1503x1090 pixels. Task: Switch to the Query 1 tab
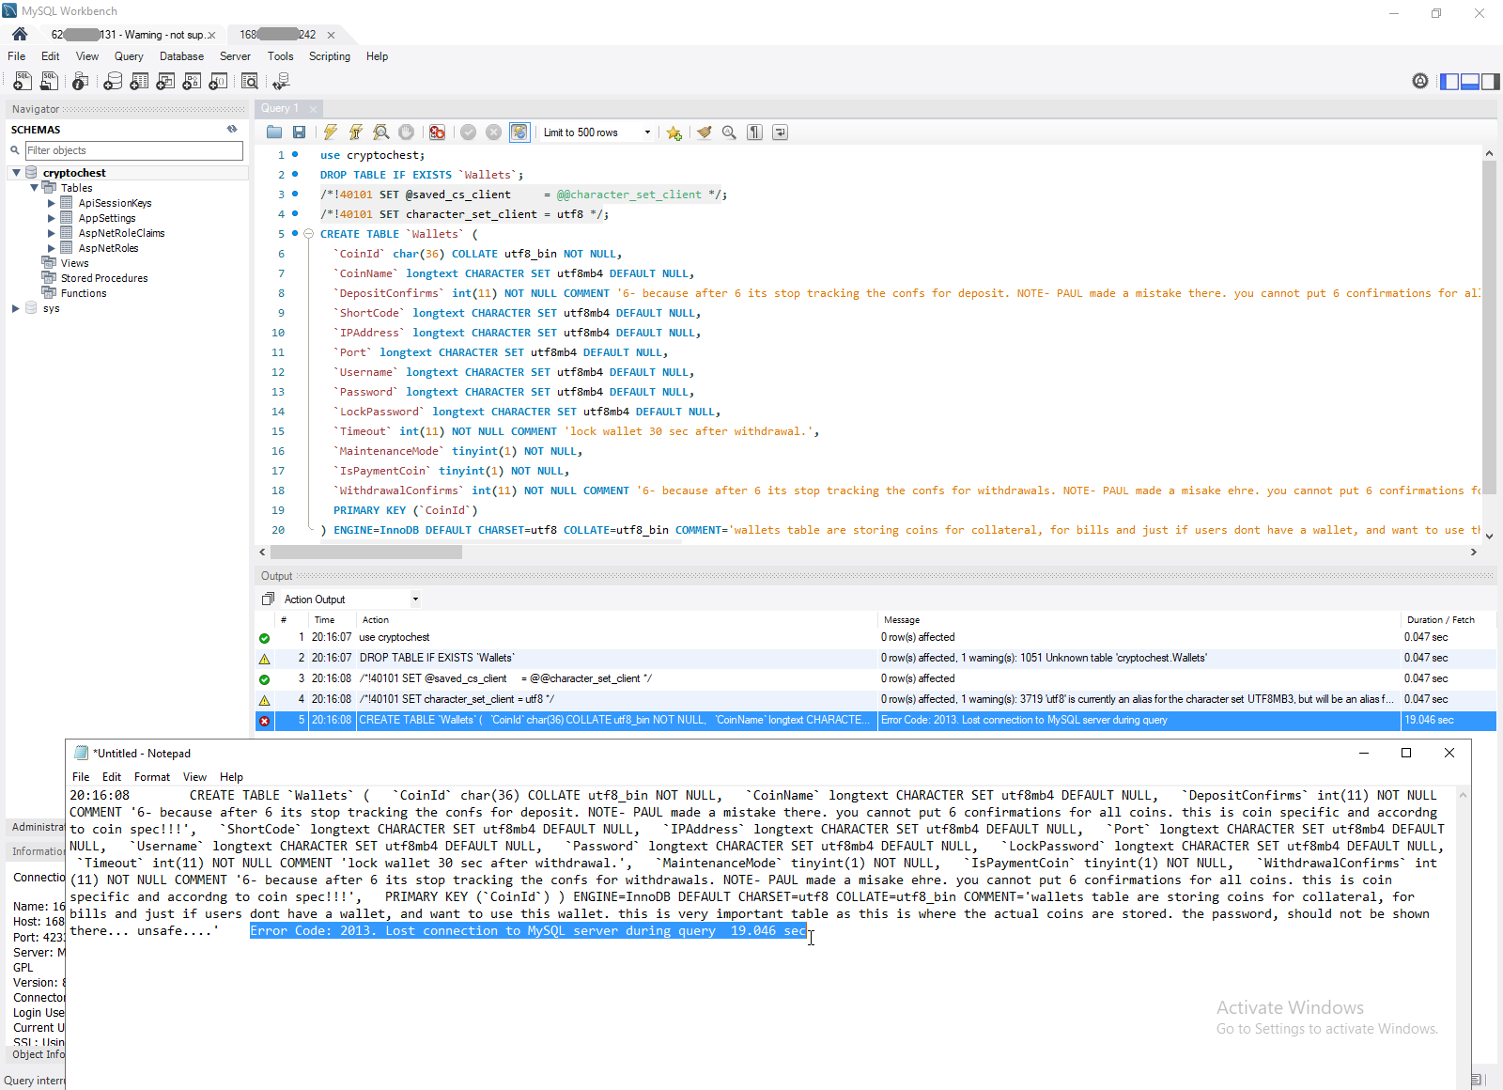pos(280,108)
